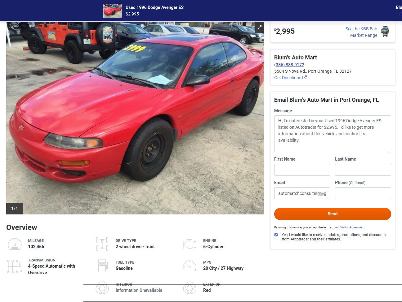Open Get Directions link
402x302 pixels.
tap(290, 78)
